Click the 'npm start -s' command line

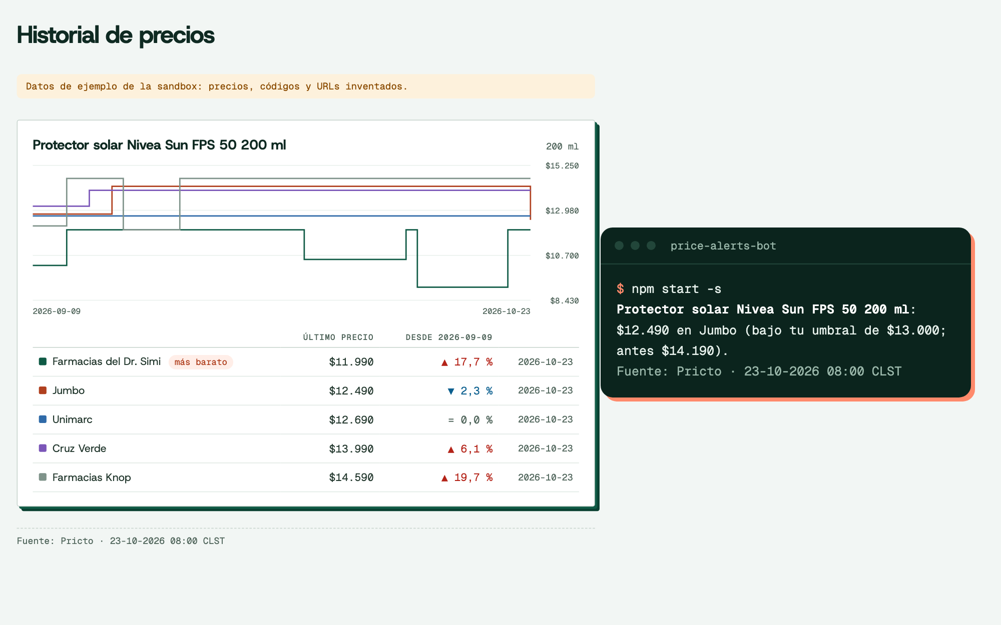tap(669, 289)
